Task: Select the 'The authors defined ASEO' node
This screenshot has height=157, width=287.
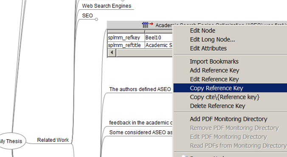Action: [x=140, y=89]
